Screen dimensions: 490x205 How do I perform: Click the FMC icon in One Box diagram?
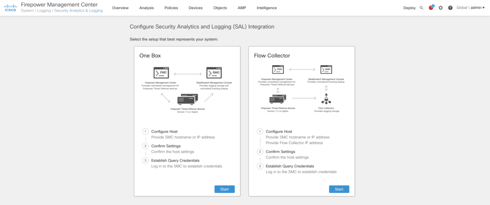tap(161, 72)
